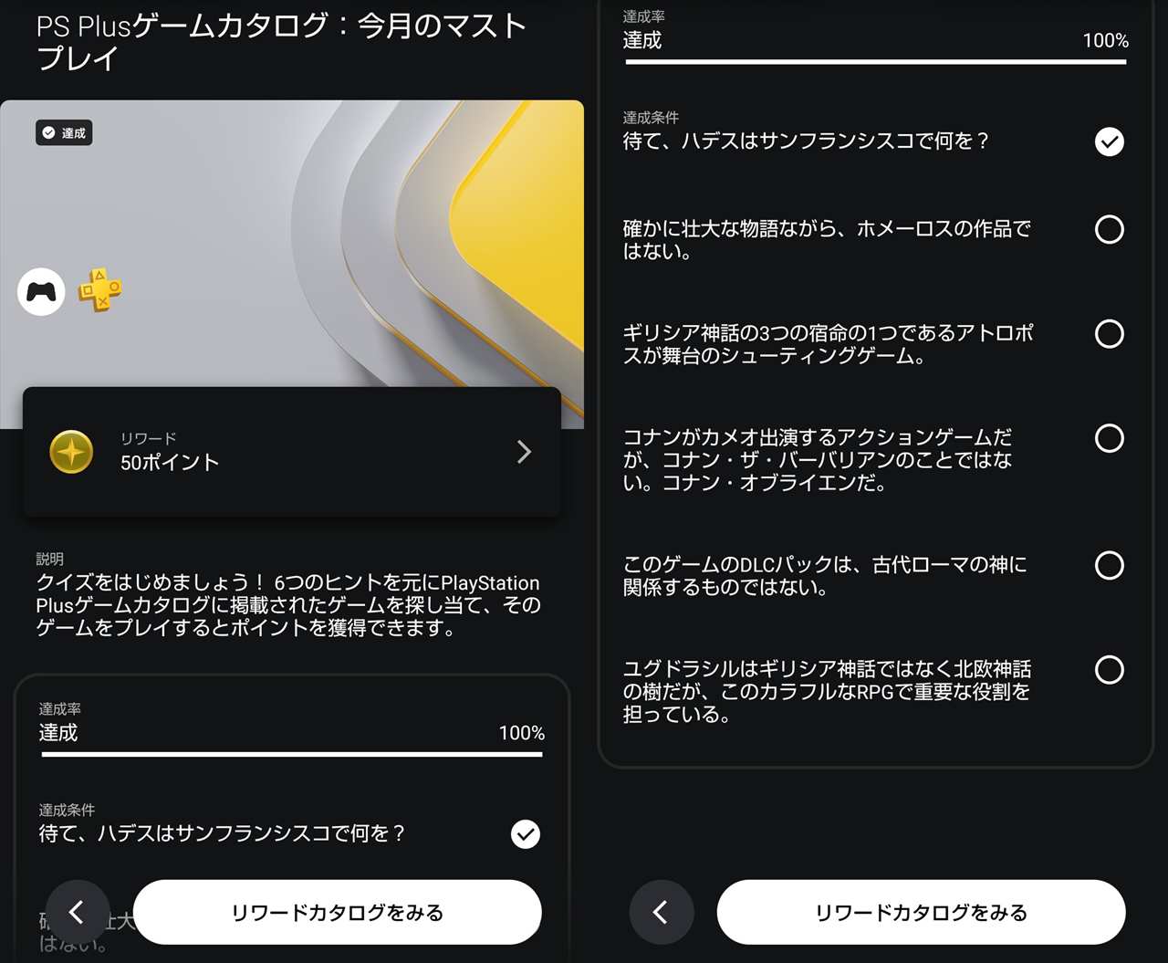Toggle circle beside ホメーロスの作品 hint

click(1110, 229)
